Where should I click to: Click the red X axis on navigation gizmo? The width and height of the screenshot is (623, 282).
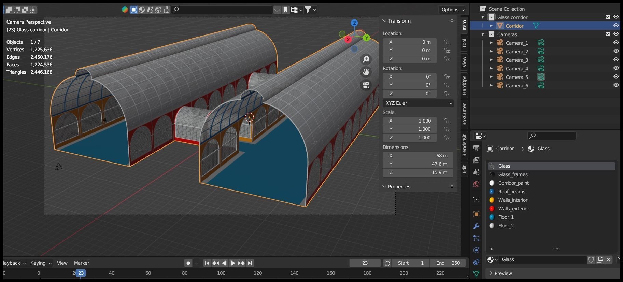coord(348,40)
